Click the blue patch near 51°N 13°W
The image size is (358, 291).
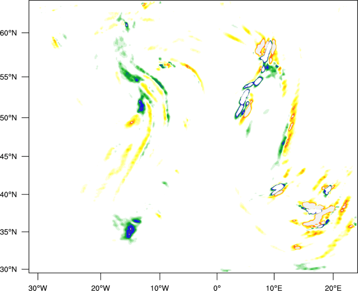click(141, 106)
